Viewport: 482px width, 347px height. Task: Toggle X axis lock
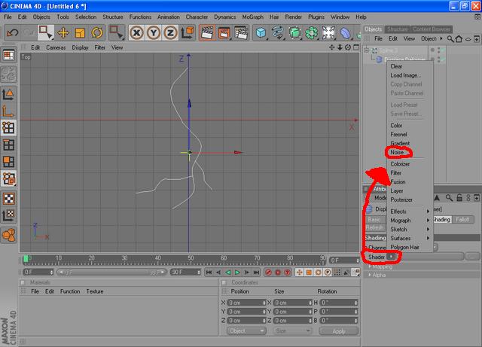point(136,32)
